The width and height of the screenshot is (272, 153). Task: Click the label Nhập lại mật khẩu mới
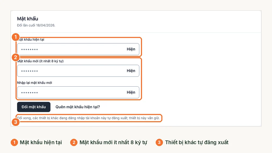[35, 83]
